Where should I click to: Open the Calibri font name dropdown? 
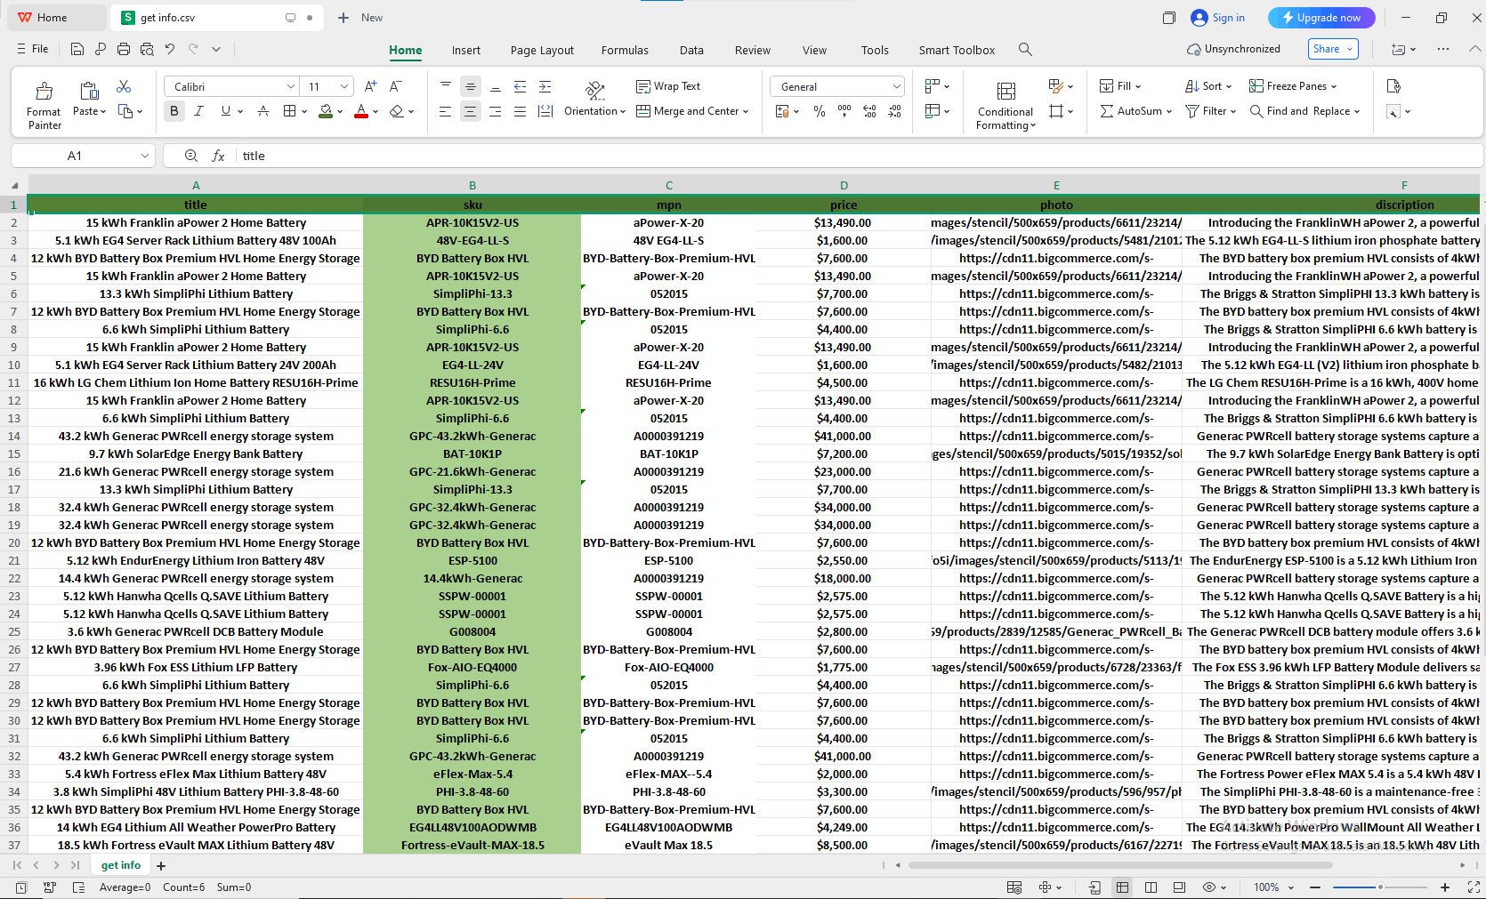point(290,86)
